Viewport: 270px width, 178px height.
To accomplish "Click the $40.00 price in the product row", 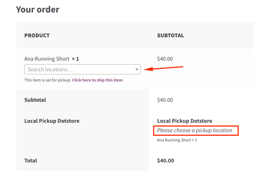I will pos(165,59).
